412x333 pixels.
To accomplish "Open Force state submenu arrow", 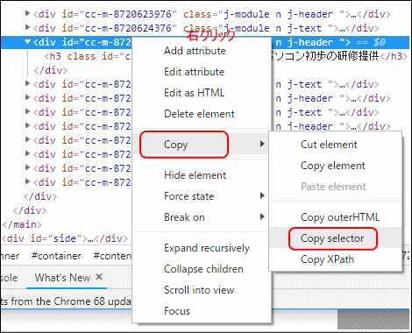I will click(262, 195).
